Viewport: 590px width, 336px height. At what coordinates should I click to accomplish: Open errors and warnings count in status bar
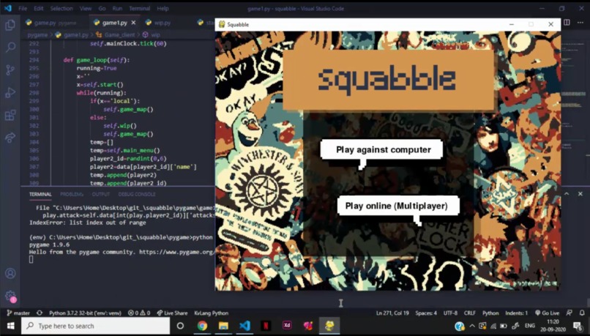139,313
